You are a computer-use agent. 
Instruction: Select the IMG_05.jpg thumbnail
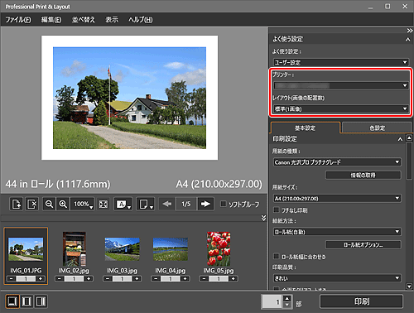click(219, 249)
